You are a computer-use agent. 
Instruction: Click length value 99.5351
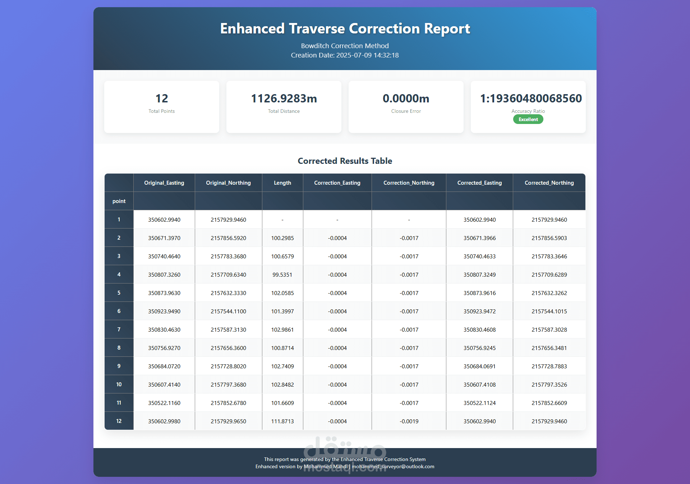[x=282, y=275]
